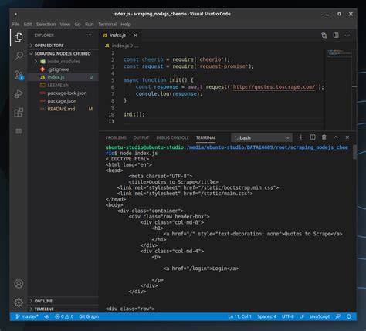Click index.js in the breadcrumb
This screenshot has width=366, height=331.
pyautogui.click(x=120, y=46)
